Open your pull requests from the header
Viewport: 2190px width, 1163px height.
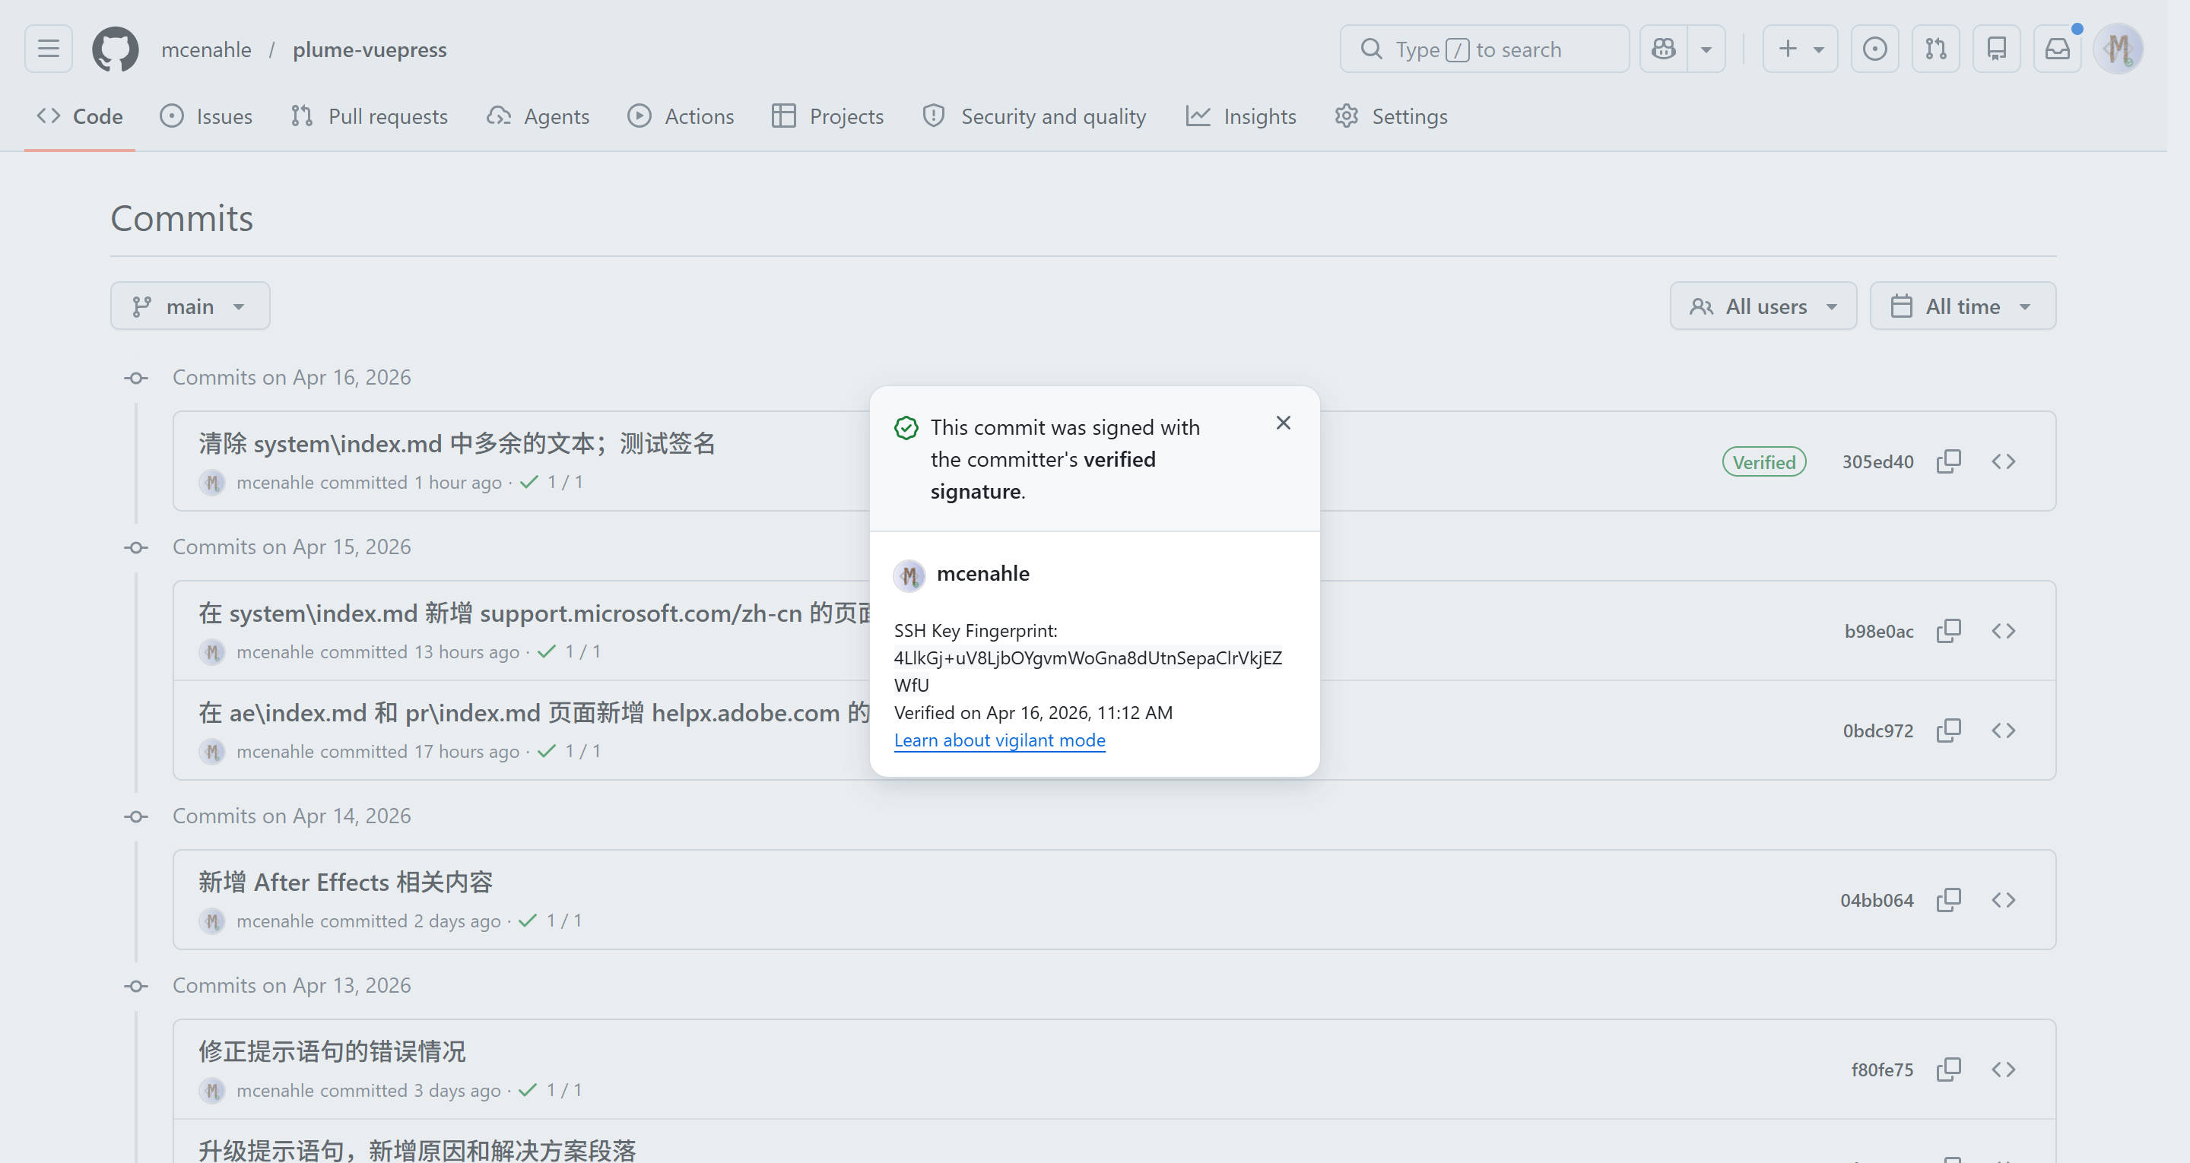[x=1935, y=49]
